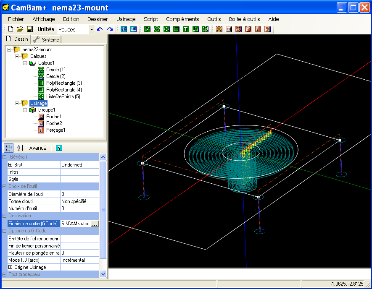Collapse the Groupe1 tree node
The width and height of the screenshot is (372, 289).
coord(25,110)
